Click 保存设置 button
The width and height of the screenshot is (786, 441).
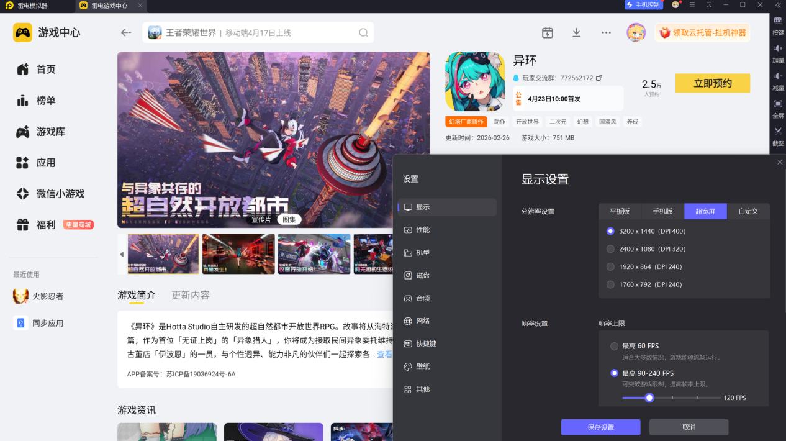(x=600, y=427)
